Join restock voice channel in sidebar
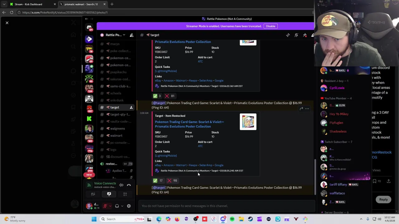399x224 pixels. tap(112, 164)
